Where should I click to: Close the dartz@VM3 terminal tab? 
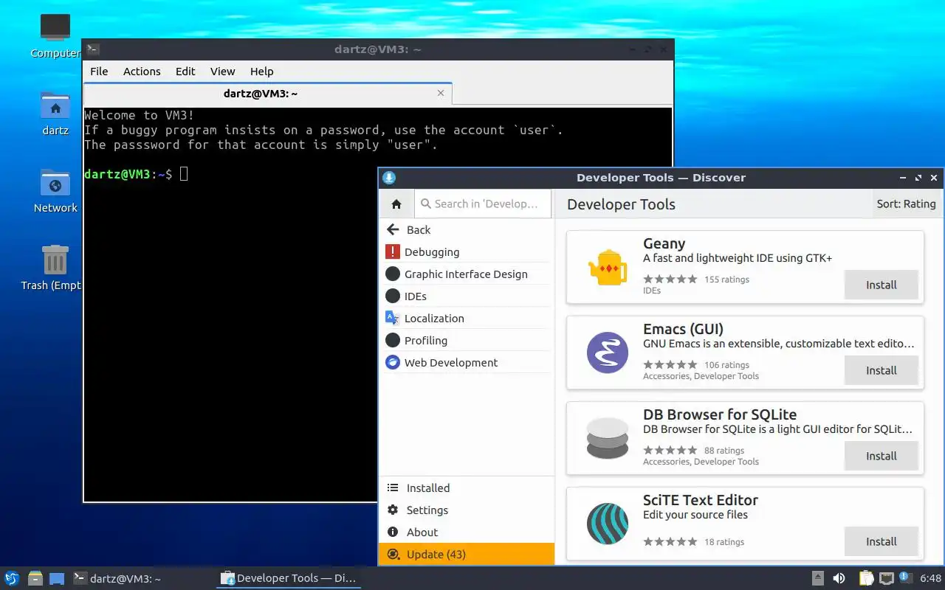tap(441, 93)
